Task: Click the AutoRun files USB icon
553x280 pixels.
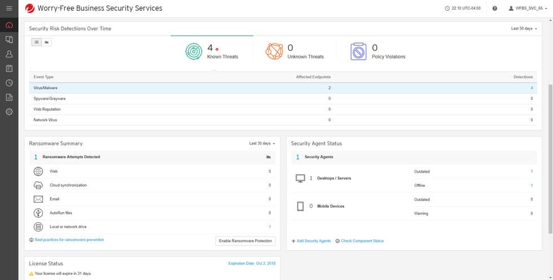Action: click(38, 213)
